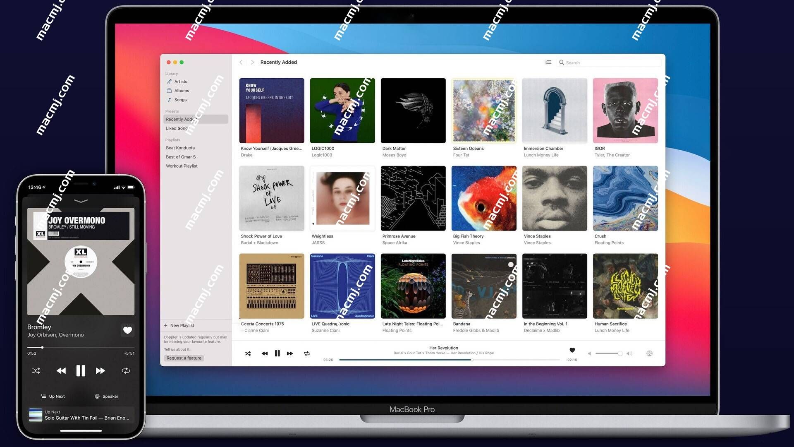Toggle shuffle mode on iPhone player
Viewport: 794px width, 447px height.
coord(36,370)
